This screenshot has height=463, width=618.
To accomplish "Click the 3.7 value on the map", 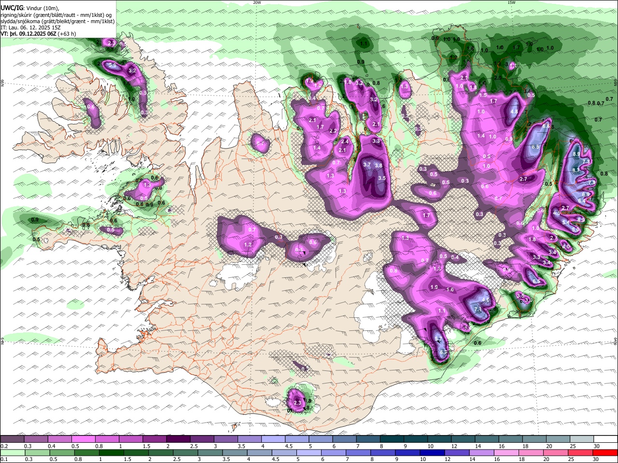I will click(x=366, y=164).
